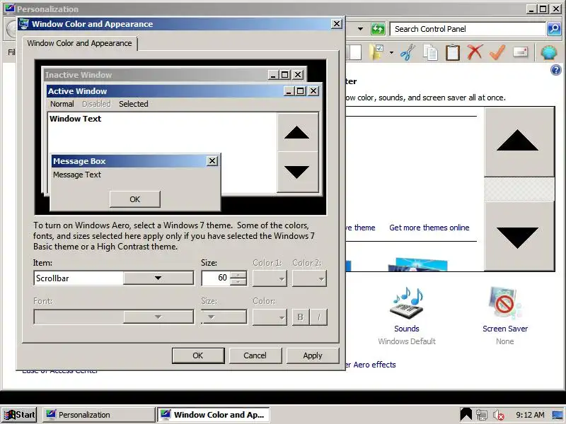Toggle the Italic font button
The image size is (566, 424).
(x=318, y=317)
